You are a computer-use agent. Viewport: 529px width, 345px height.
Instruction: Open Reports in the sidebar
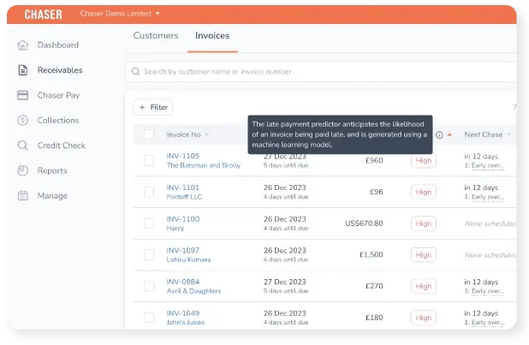pos(52,171)
